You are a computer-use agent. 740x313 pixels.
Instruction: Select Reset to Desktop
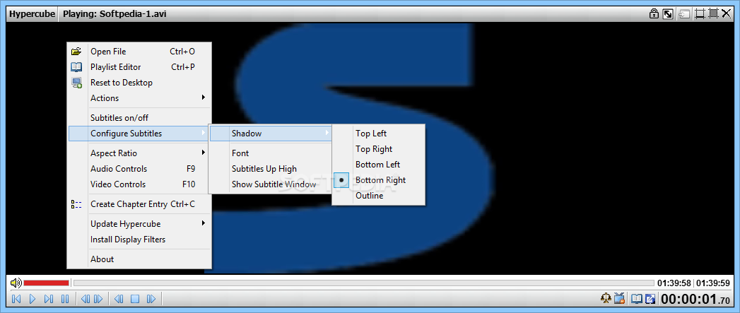139,83
